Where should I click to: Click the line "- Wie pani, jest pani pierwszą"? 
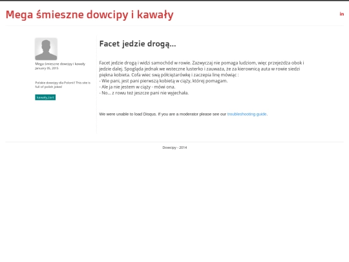coord(164,81)
